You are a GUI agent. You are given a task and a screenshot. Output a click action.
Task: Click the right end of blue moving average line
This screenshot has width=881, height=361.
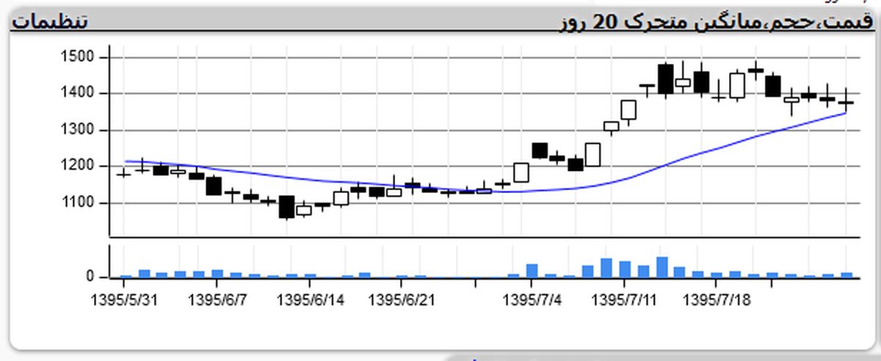tap(844, 113)
